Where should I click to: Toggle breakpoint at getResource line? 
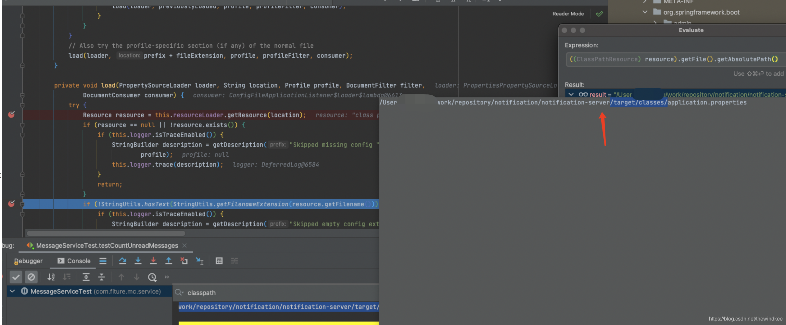click(x=11, y=114)
